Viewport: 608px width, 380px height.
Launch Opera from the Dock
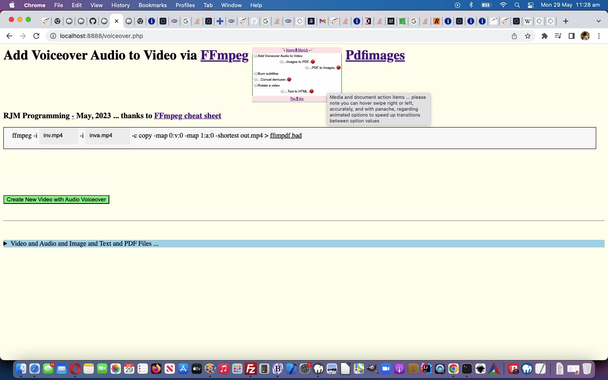[75, 369]
